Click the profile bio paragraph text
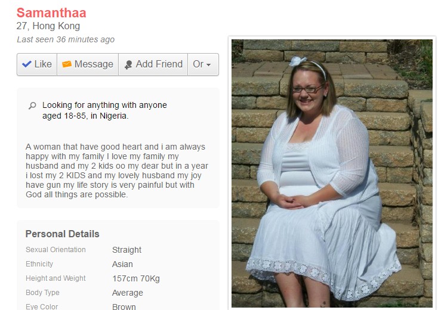Image resolution: width=438 pixels, height=310 pixels. coord(117,170)
